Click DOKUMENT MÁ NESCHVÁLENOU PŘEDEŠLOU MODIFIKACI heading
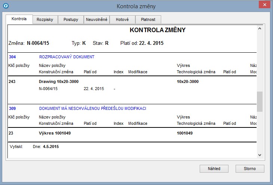 [x=92, y=108]
